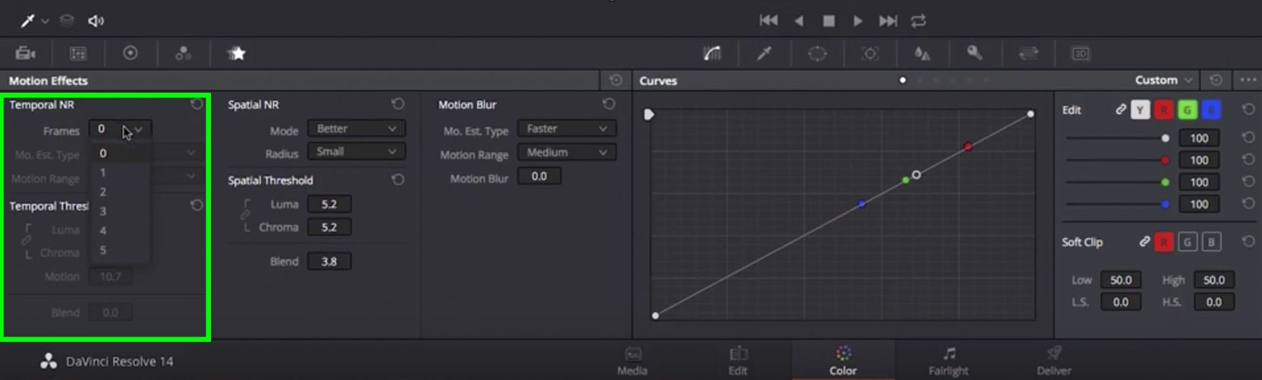Open the Custom curves mode dropdown
The height and width of the screenshot is (380, 1262).
pos(1163,80)
